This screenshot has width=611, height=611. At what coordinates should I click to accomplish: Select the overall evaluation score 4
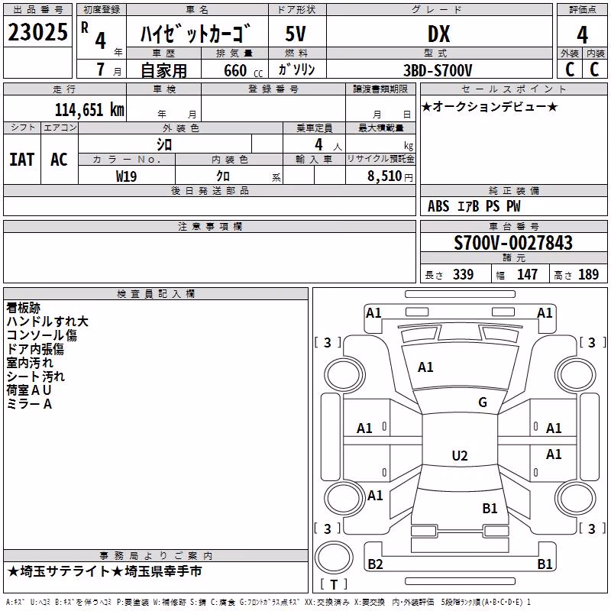click(x=583, y=34)
